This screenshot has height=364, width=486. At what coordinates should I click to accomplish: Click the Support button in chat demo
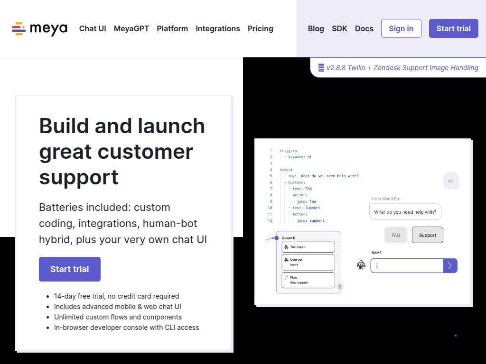[x=428, y=235]
